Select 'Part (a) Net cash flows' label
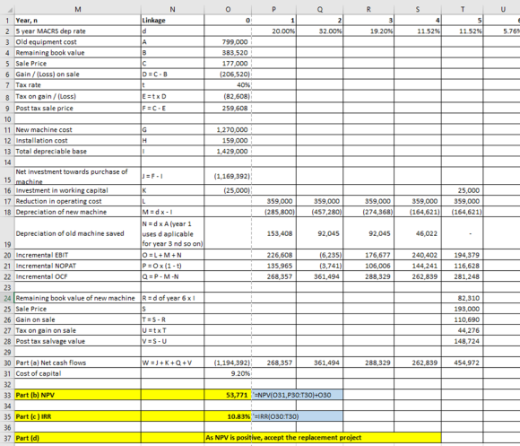 coord(78,363)
